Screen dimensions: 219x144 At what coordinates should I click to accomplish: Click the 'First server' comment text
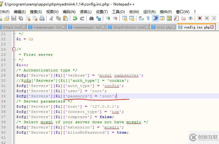(38, 55)
